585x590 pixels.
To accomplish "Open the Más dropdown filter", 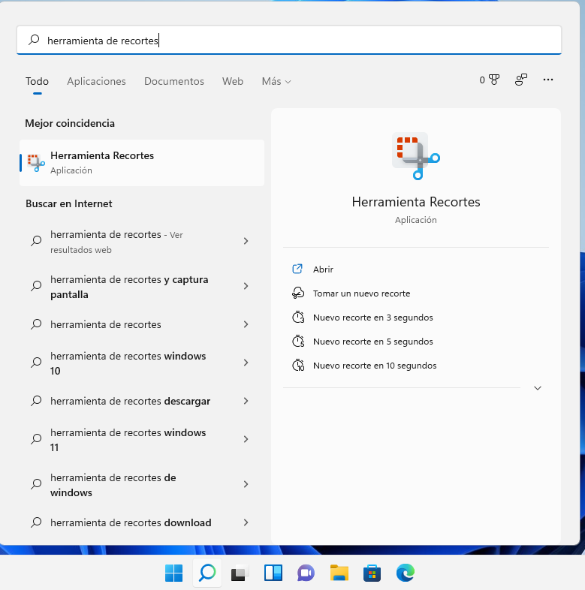I will point(276,81).
